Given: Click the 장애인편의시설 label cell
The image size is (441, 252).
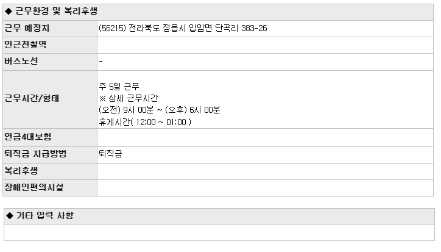Looking at the screenshot, I should tap(50, 188).
